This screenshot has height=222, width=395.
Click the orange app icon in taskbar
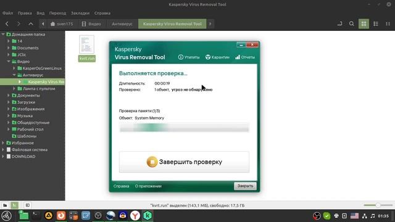tap(61, 216)
